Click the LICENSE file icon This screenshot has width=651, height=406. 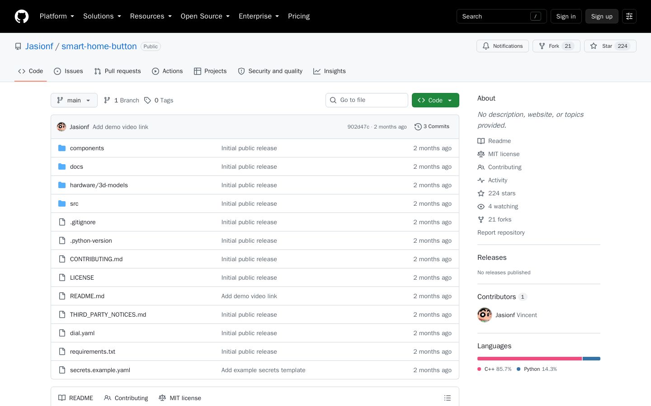62,277
